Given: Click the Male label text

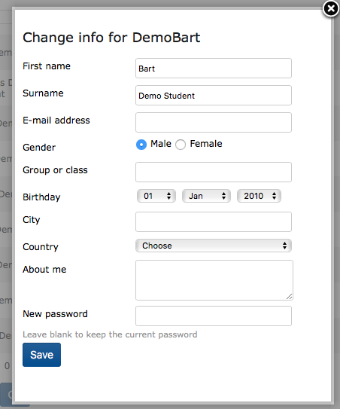Looking at the screenshot, I should click(161, 144).
